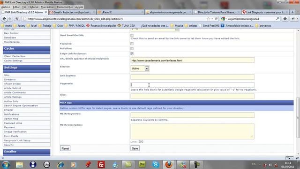
Task: Open the Google search engine selector
Action: 224,19
